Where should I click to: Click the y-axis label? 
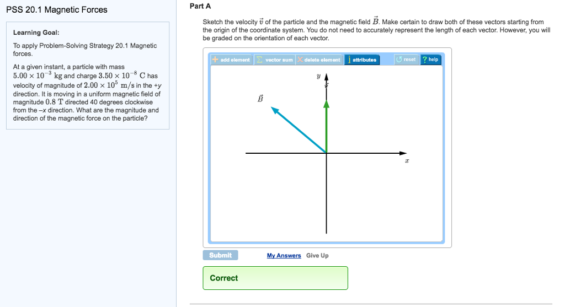(318, 77)
